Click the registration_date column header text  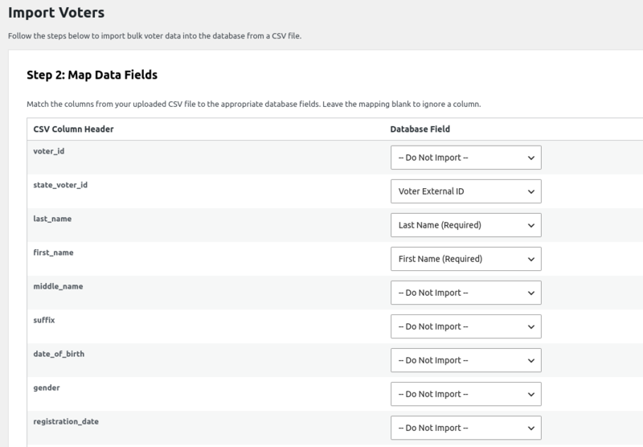(x=66, y=421)
